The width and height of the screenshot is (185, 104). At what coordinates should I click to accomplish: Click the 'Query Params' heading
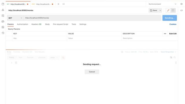14,29
